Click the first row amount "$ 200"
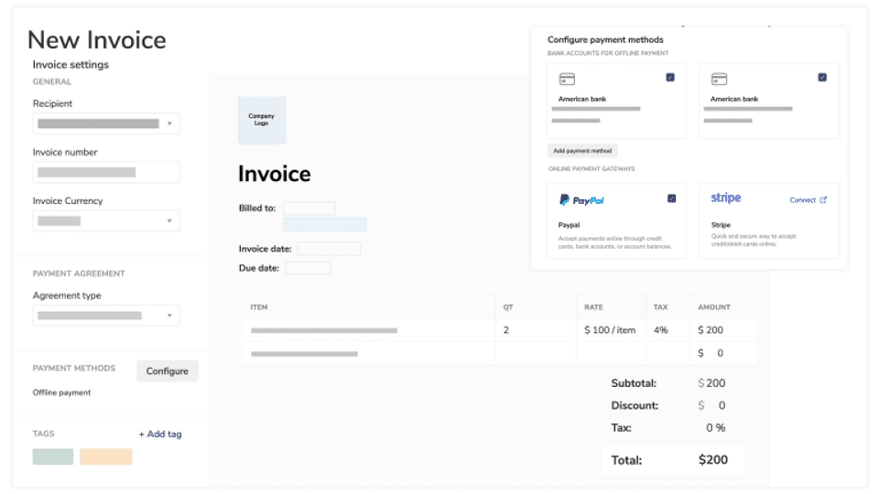Viewport: 879px width, 494px height. [711, 330]
